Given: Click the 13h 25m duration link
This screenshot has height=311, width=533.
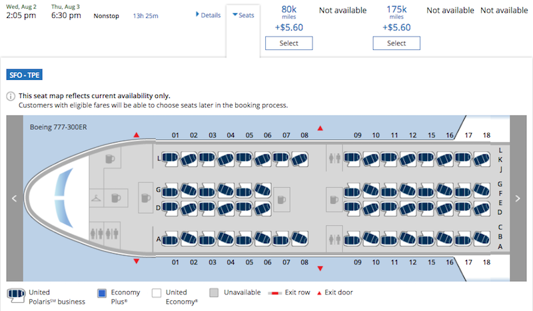Looking at the screenshot, I should (x=145, y=15).
